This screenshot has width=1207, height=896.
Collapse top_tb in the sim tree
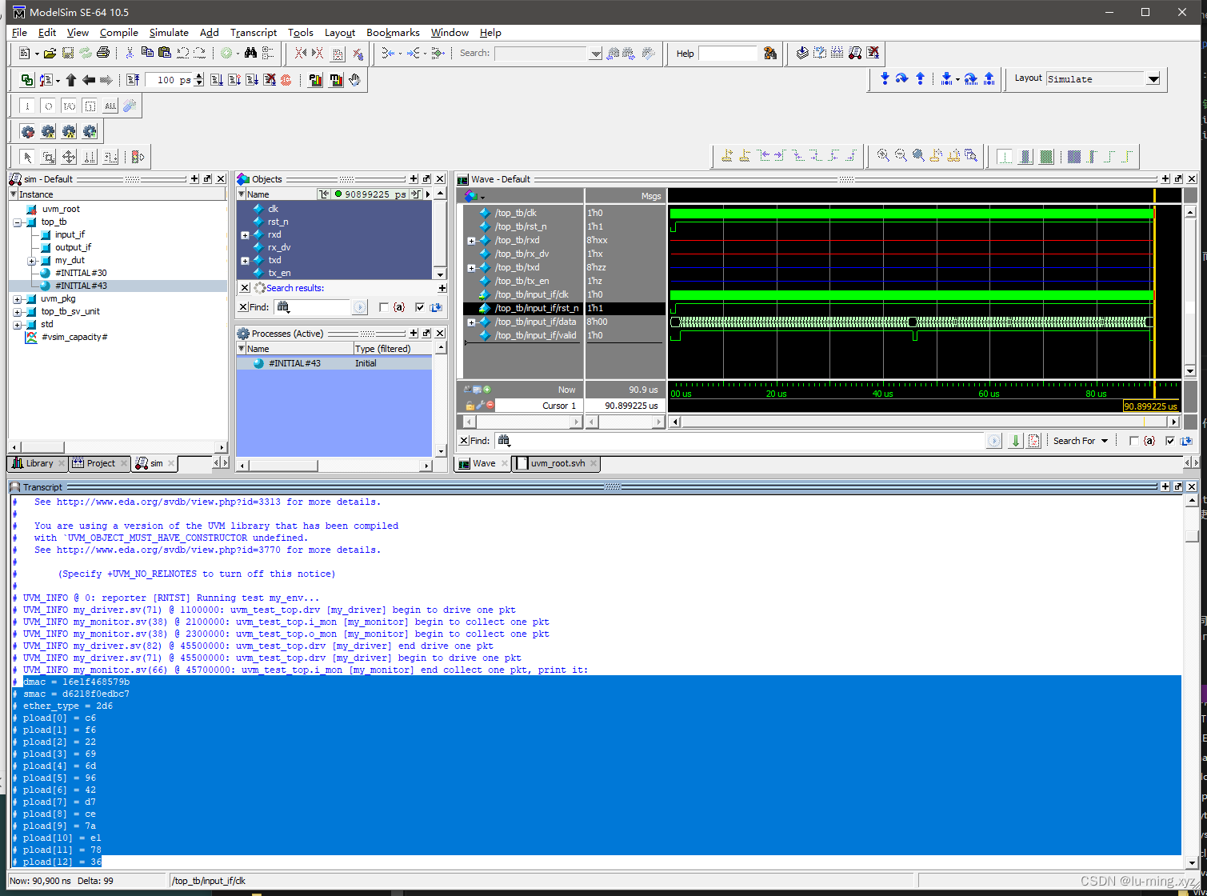coord(18,222)
